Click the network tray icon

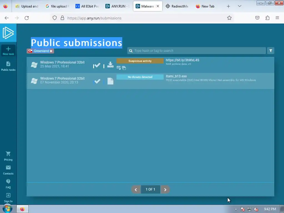(249, 209)
